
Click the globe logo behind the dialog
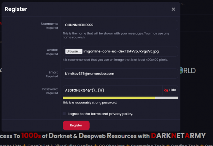(x=182, y=70)
